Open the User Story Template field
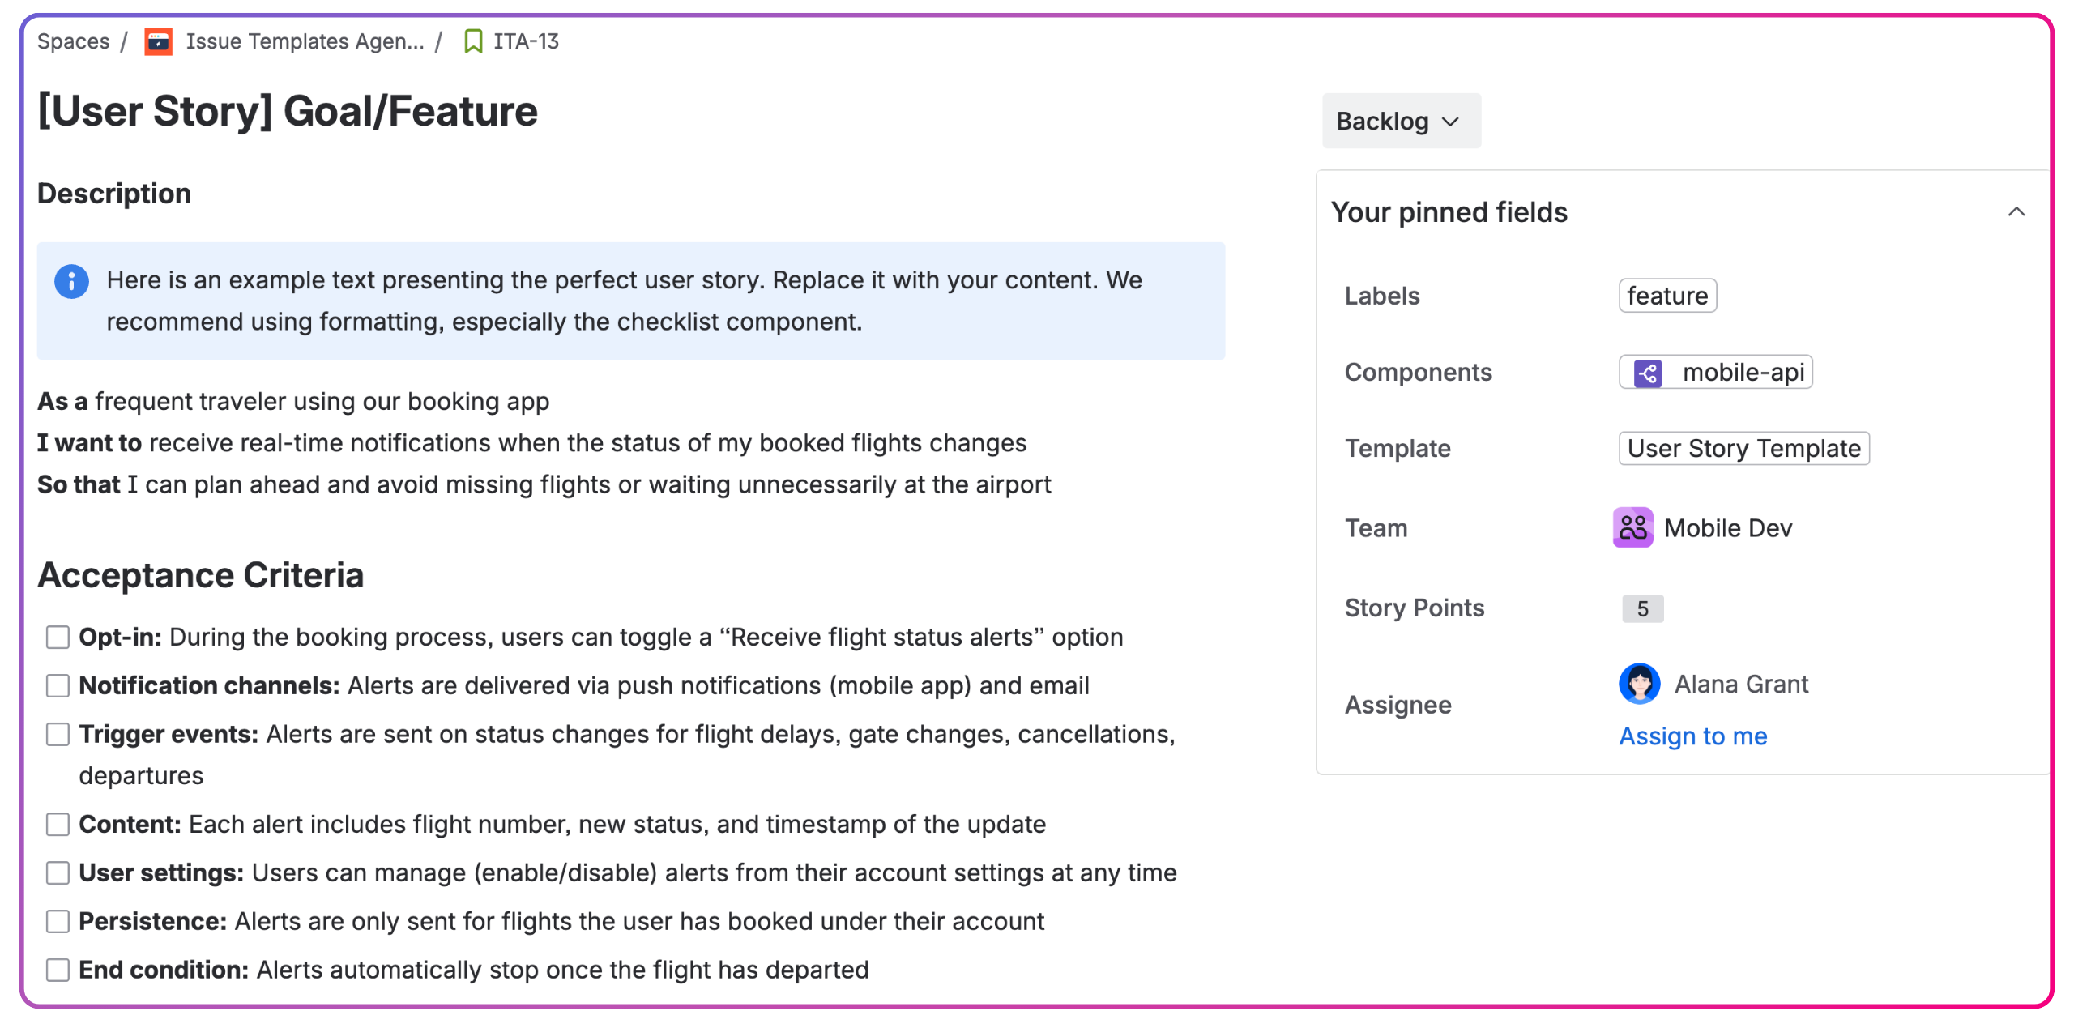 click(x=1743, y=449)
